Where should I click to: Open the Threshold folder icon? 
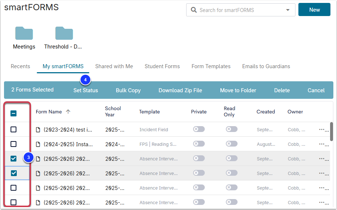tap(64, 33)
